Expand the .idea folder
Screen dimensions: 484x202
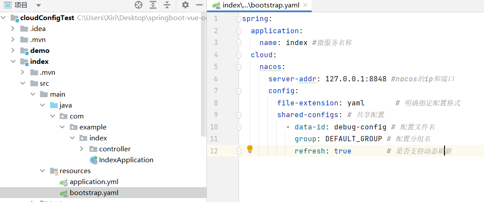[13, 29]
